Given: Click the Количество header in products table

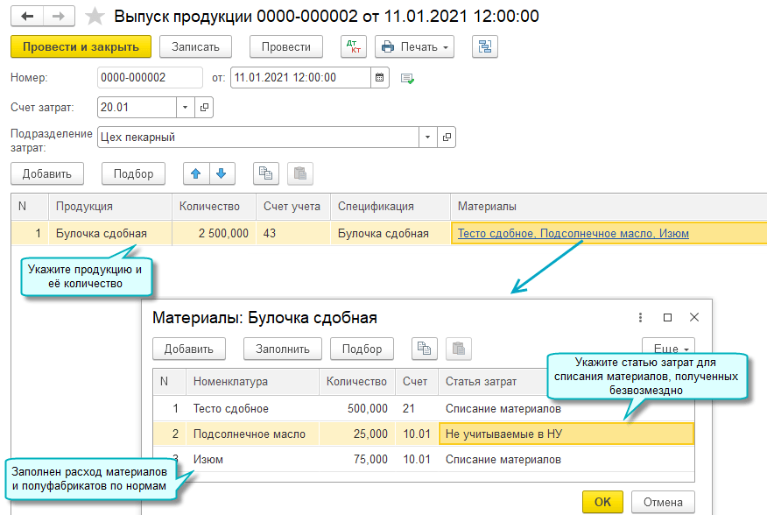Looking at the screenshot, I should 214,206.
